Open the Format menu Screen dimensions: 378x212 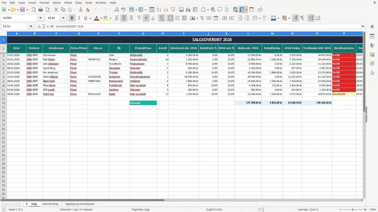coord(44,3)
